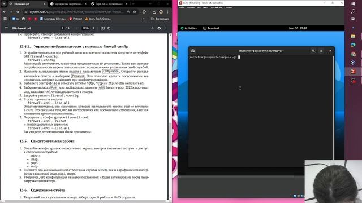Screen dimensions: 362x203
Task: Open the Chrome extensions puzzle icon
Action: click(144, 12)
